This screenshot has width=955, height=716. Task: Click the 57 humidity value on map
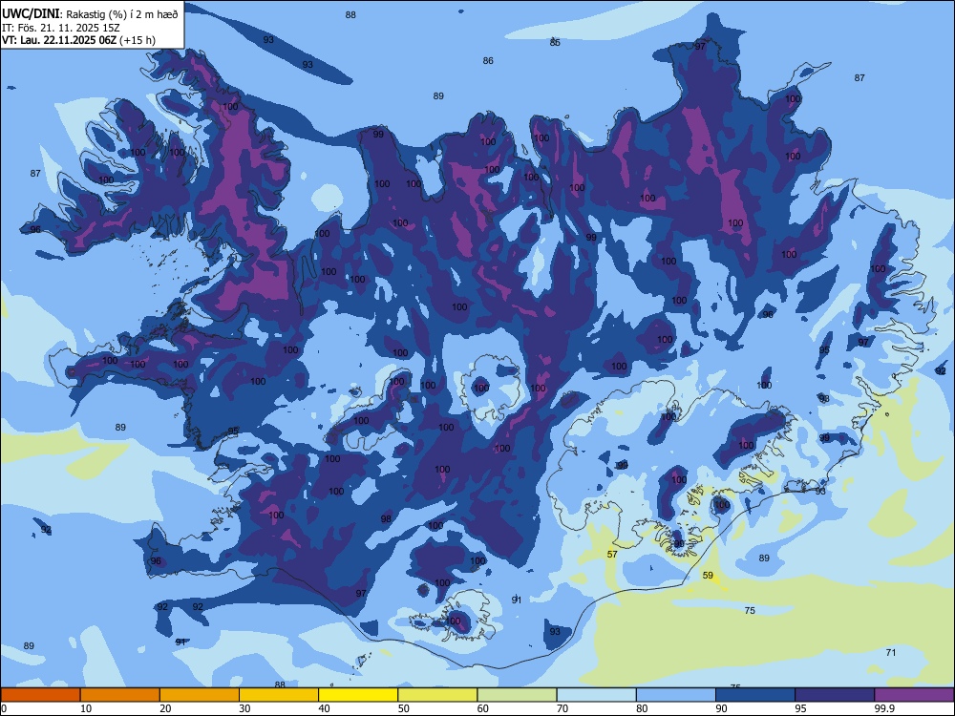click(x=612, y=554)
